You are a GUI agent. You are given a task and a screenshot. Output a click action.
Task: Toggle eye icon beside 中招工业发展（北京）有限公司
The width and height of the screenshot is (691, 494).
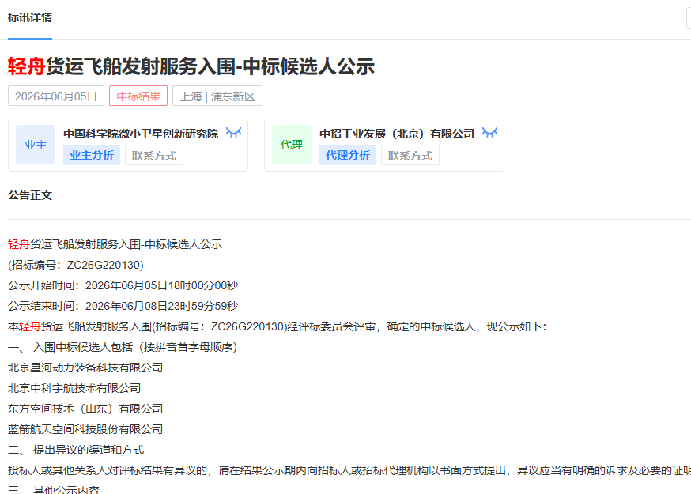point(489,132)
